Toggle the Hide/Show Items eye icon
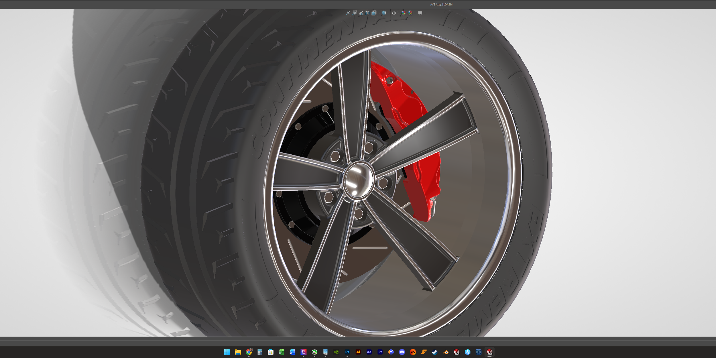716x358 pixels. tap(394, 13)
